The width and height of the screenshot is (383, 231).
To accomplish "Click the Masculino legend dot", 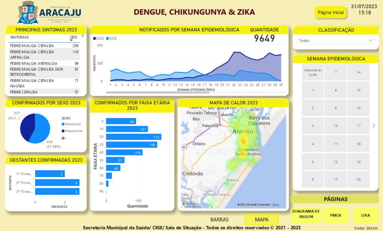I will 63,131.
